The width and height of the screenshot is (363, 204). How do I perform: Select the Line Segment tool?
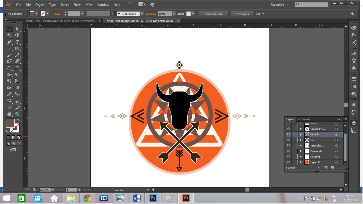tap(9, 48)
